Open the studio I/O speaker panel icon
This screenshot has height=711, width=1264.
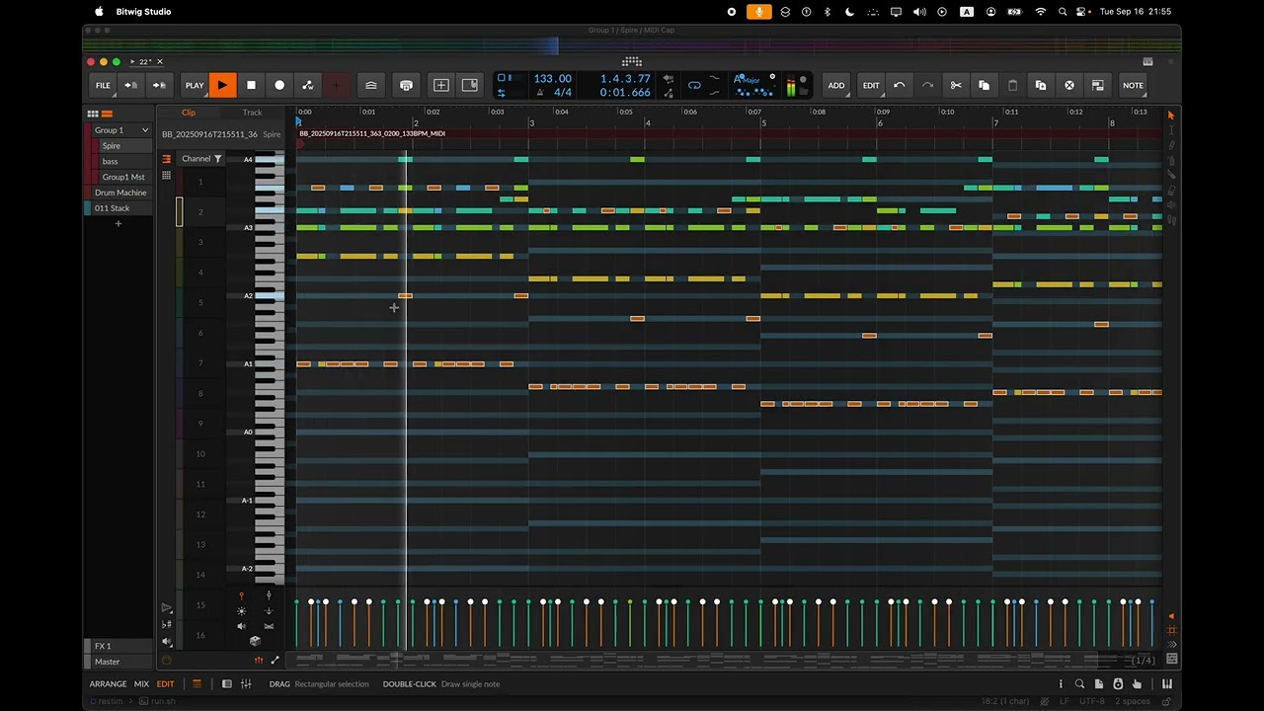coord(1118,683)
